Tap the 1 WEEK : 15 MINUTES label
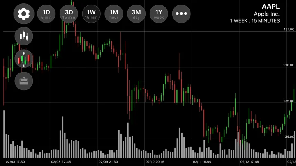The height and width of the screenshot is (166, 296). [255, 21]
